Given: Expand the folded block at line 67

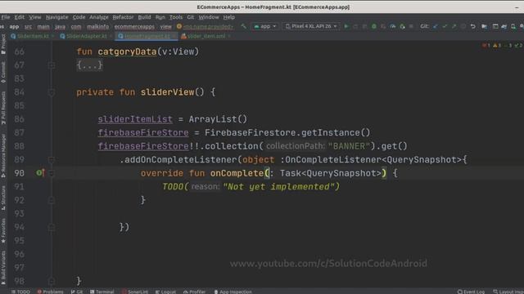Looking at the screenshot, I should [51, 65].
